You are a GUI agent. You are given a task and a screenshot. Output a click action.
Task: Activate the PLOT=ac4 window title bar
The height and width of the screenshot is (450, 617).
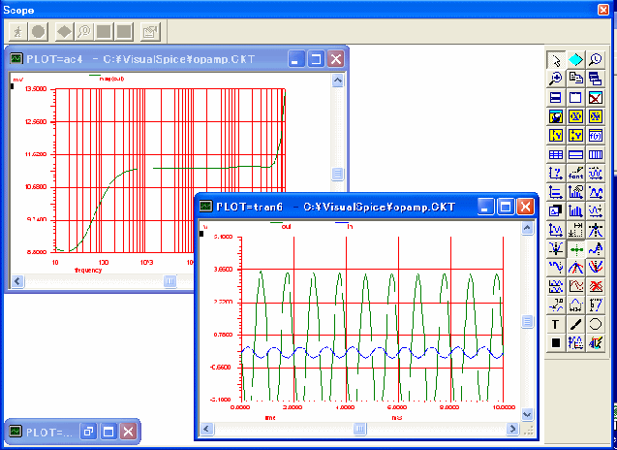pyautogui.click(x=145, y=59)
